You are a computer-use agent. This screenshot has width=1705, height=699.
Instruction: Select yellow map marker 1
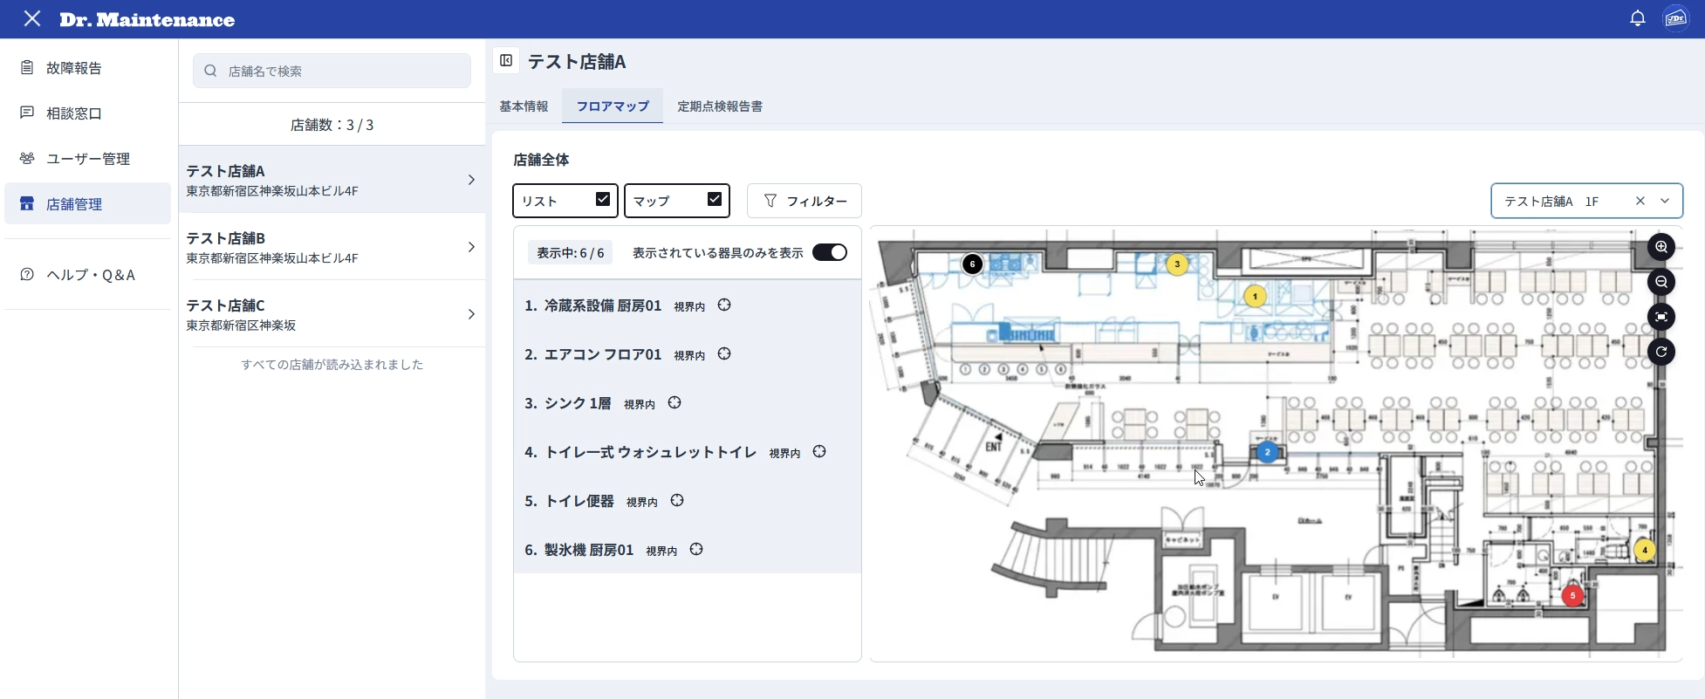pos(1255,297)
